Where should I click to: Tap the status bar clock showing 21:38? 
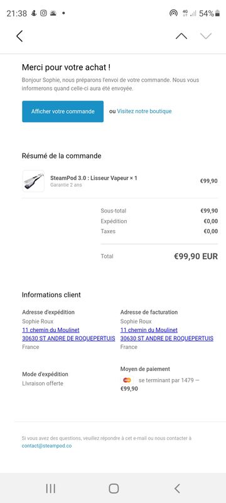click(17, 13)
